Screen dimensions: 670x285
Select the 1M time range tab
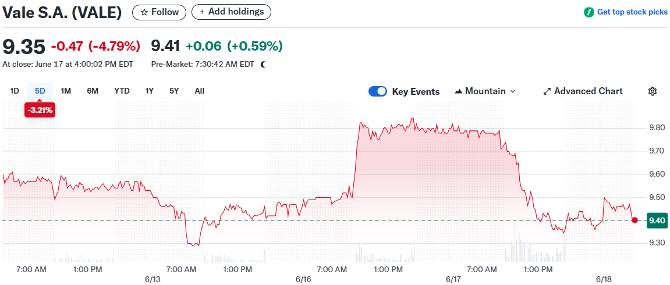(x=66, y=91)
